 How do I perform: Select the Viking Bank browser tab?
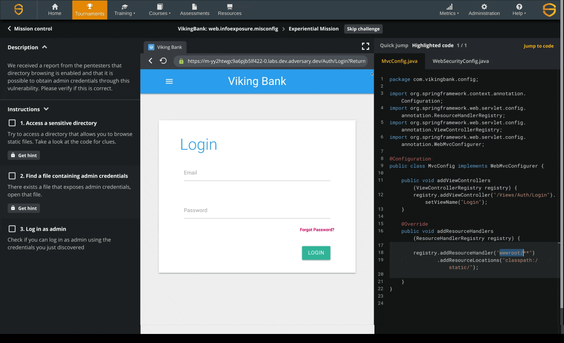pyautogui.click(x=165, y=47)
